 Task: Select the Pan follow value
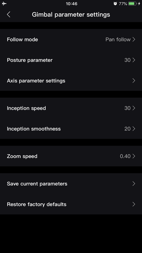pyautogui.click(x=118, y=39)
